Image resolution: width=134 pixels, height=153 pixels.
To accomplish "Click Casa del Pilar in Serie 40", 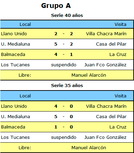I will click(x=111, y=44).
